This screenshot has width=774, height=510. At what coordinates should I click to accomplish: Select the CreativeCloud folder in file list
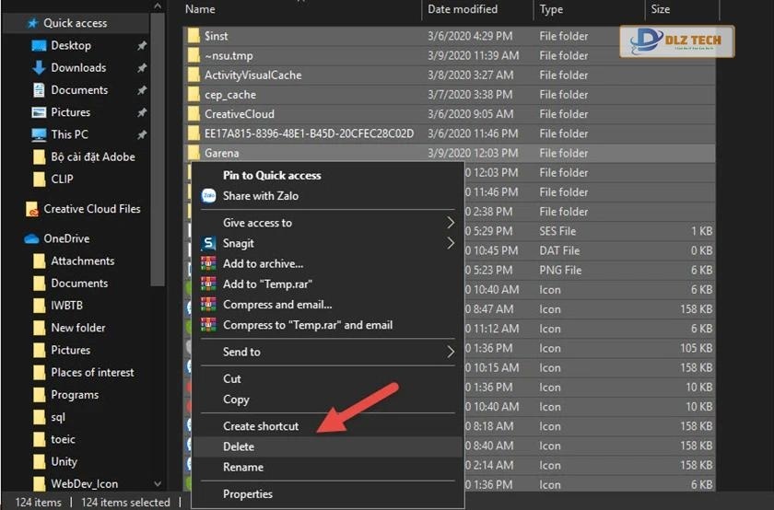click(x=239, y=114)
